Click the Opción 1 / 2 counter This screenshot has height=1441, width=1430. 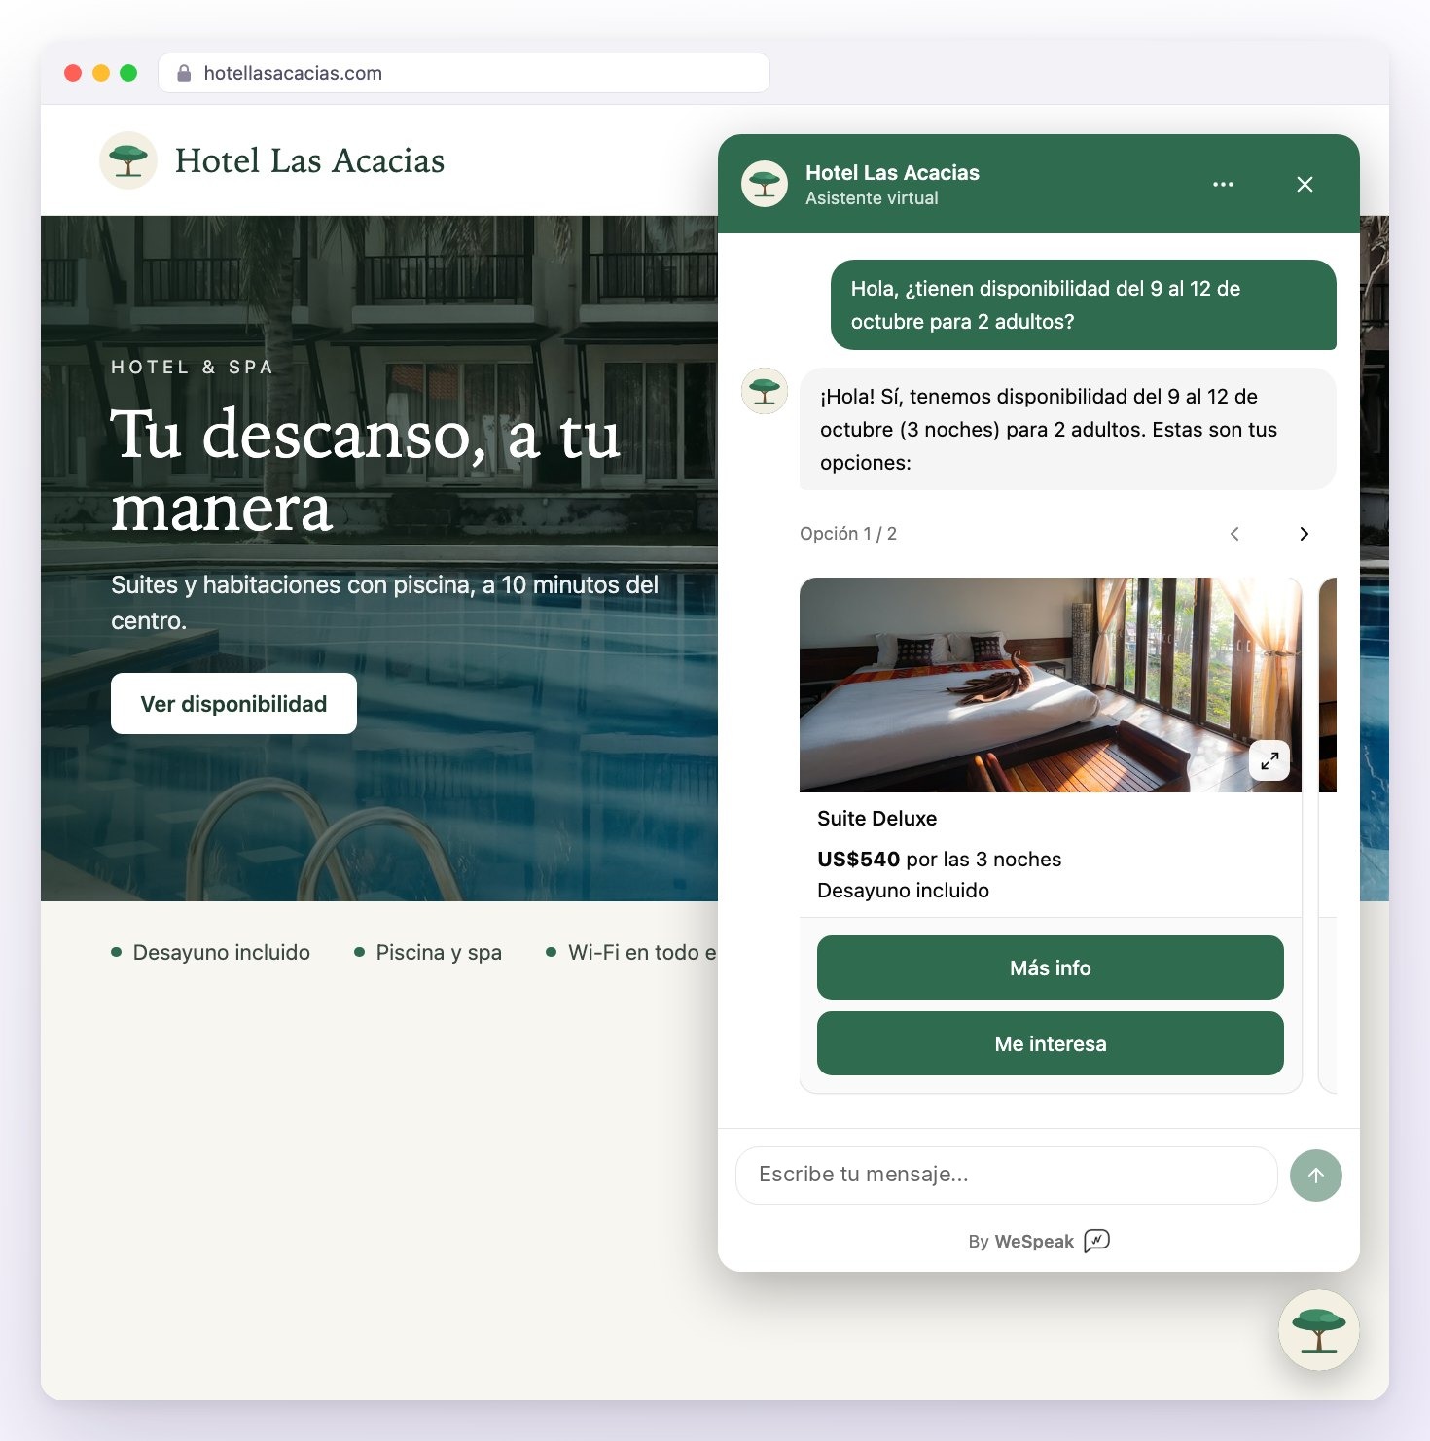[848, 534]
